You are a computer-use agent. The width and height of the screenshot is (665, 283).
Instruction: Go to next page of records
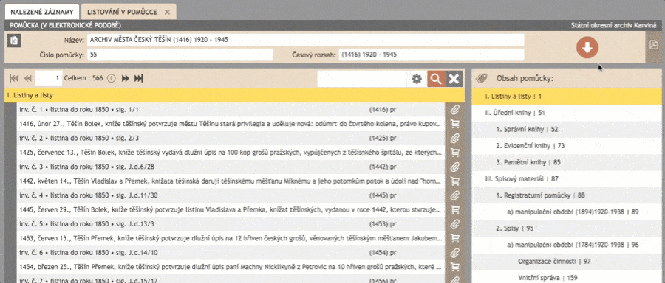click(126, 78)
